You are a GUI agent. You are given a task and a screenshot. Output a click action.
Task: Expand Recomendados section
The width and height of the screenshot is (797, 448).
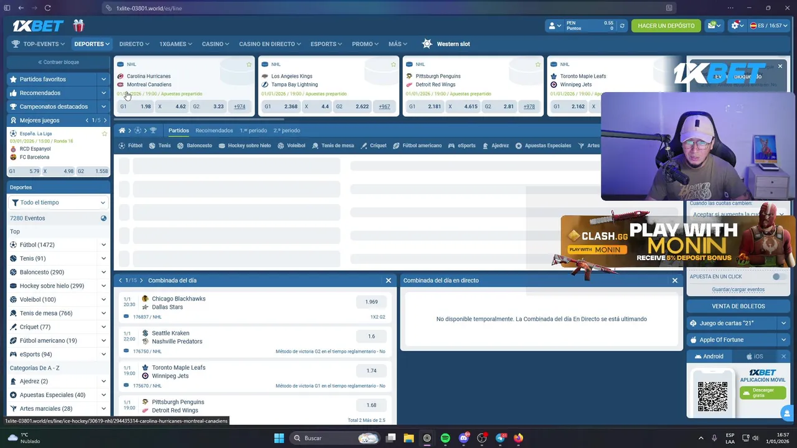click(103, 93)
